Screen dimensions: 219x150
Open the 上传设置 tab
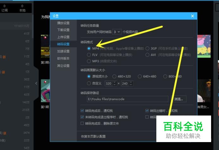pos(63,37)
